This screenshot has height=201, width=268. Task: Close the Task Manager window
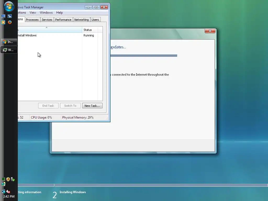(x=104, y=7)
